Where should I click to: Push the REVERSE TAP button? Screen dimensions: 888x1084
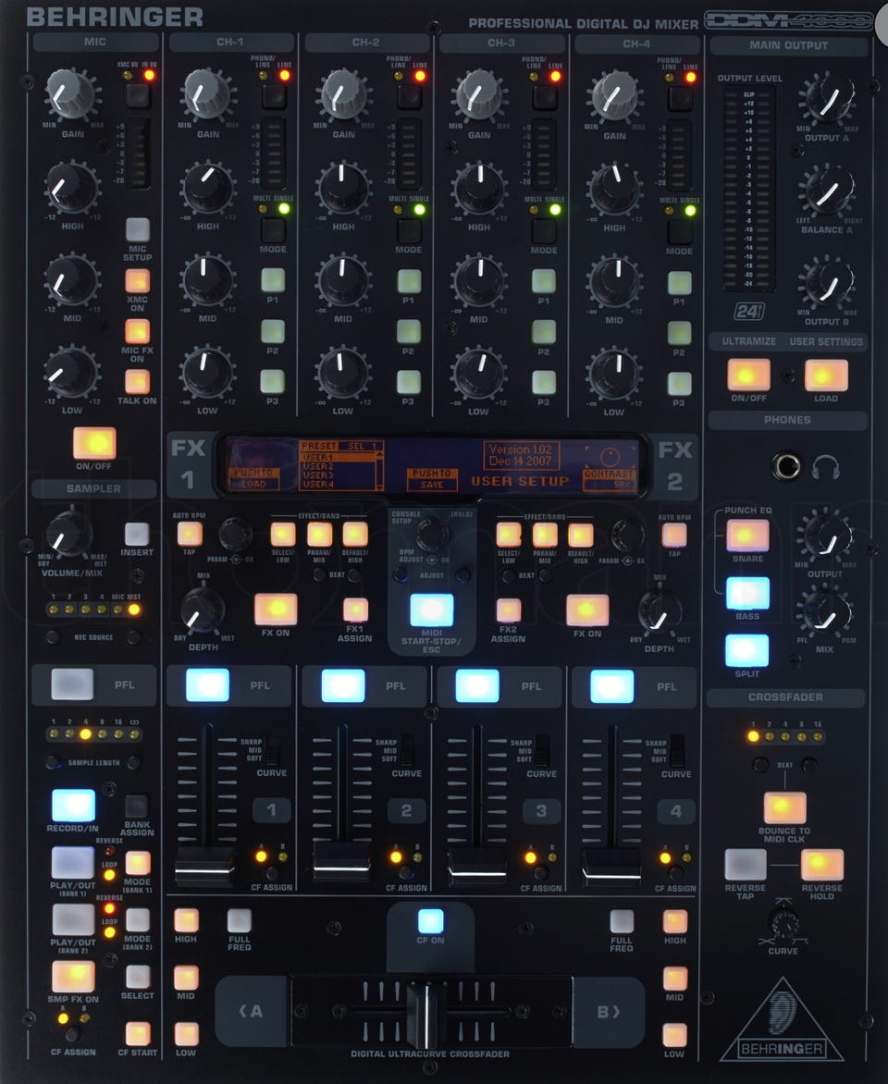[745, 865]
